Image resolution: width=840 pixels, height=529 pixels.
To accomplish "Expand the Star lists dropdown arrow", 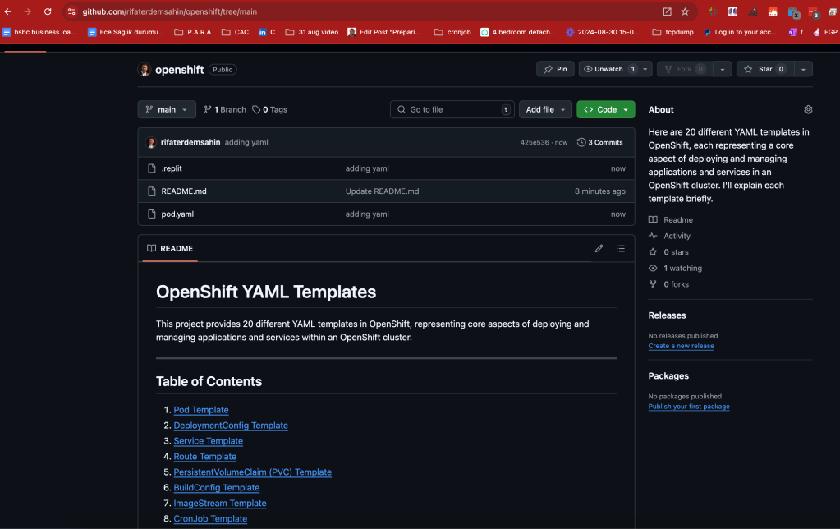I will tap(803, 69).
